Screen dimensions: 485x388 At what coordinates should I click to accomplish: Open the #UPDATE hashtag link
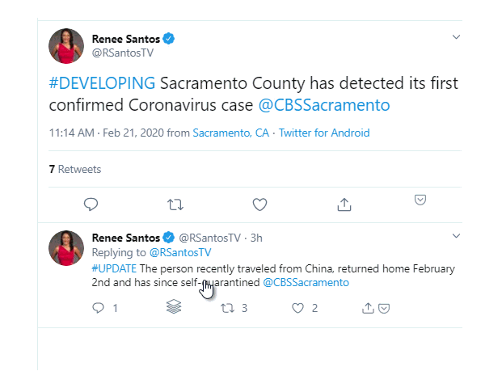pos(114,268)
